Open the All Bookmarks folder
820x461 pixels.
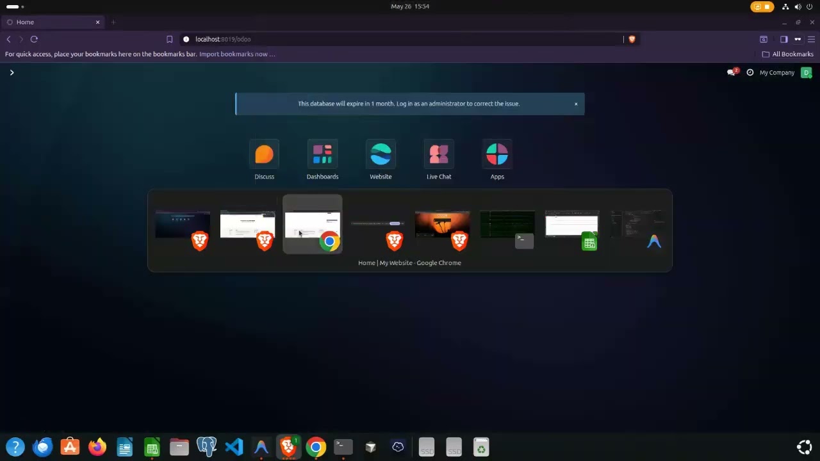coord(787,54)
